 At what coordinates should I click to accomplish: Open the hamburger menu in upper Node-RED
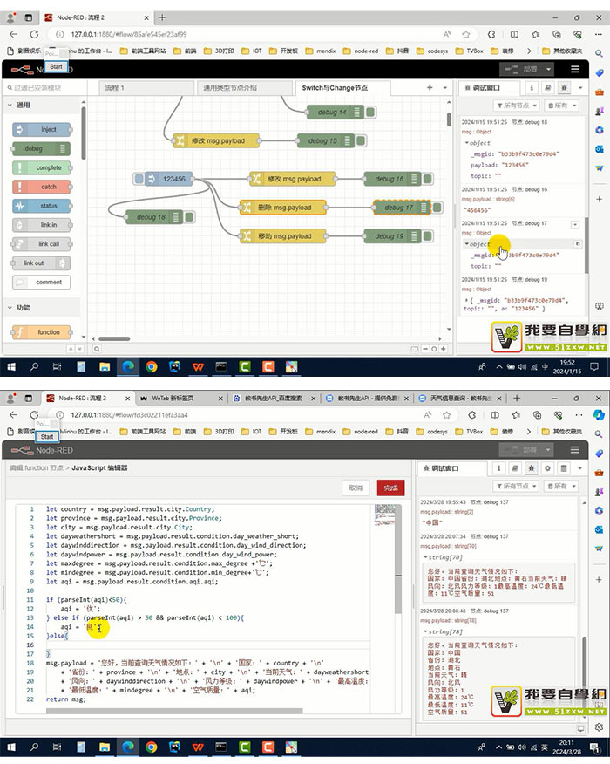coord(575,69)
